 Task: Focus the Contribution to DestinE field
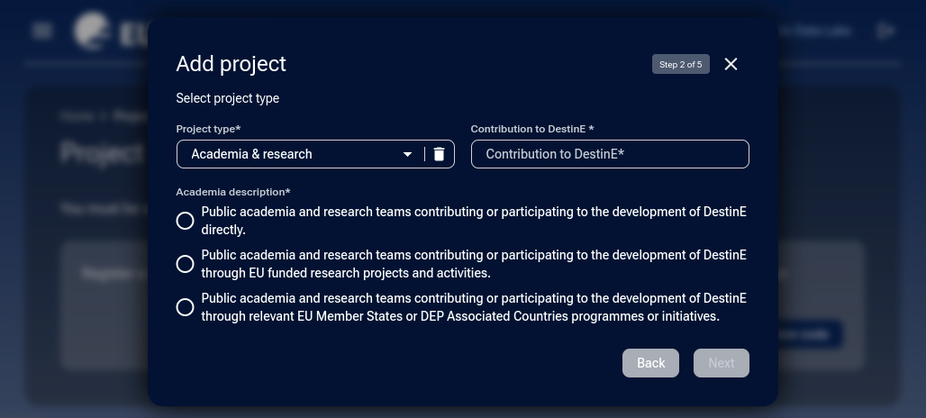[x=610, y=154]
